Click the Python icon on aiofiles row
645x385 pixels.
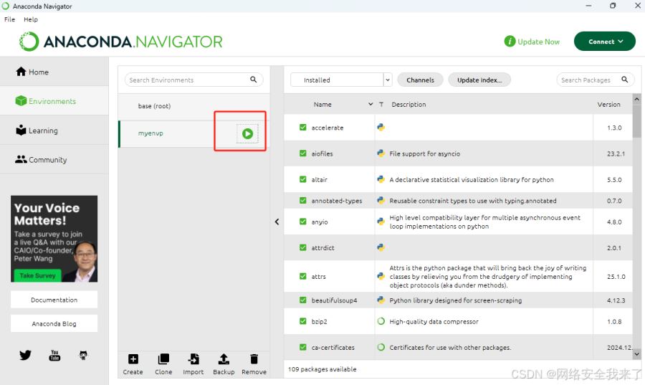381,153
